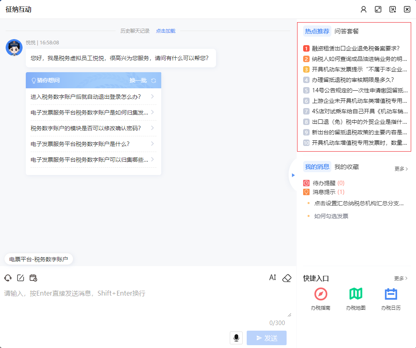This screenshot has height=348, width=416.
Task: Click the calendar-clock appointment icon
Action: tap(33, 278)
